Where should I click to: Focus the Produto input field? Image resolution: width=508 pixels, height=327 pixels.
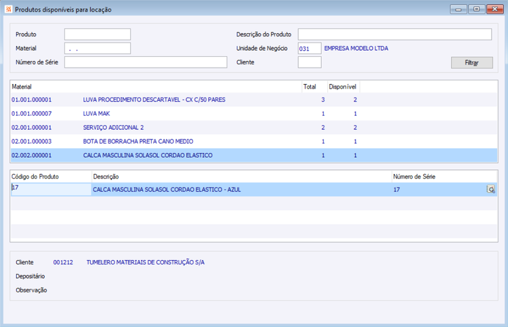[x=98, y=35]
